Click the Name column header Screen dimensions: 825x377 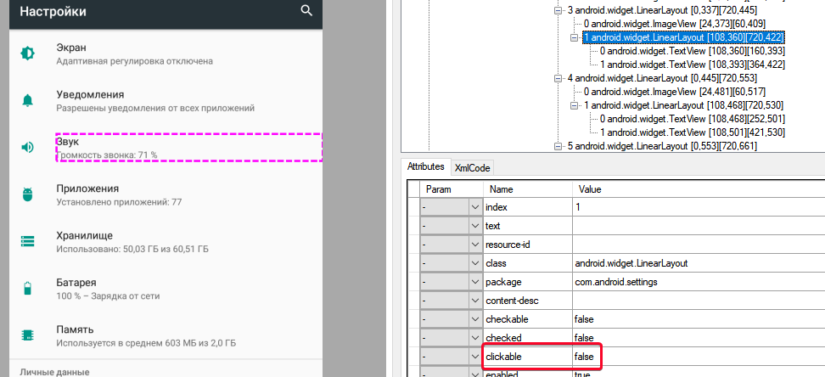pos(528,189)
